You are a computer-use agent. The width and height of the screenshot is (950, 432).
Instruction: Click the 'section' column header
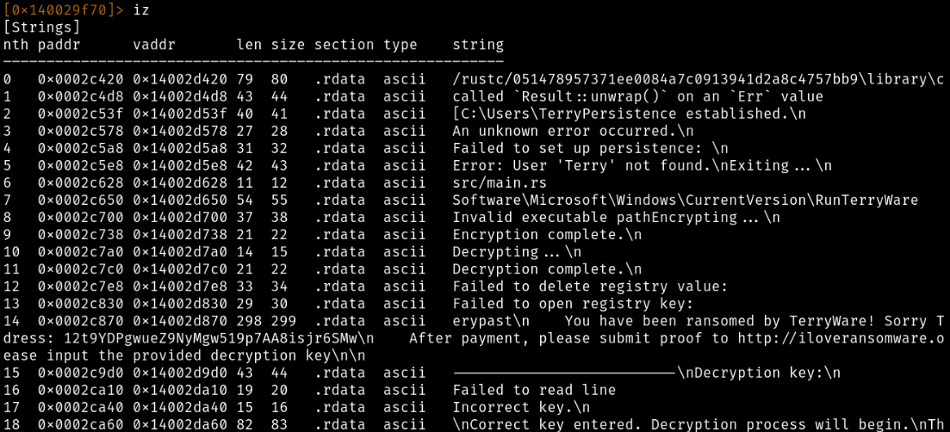(344, 45)
